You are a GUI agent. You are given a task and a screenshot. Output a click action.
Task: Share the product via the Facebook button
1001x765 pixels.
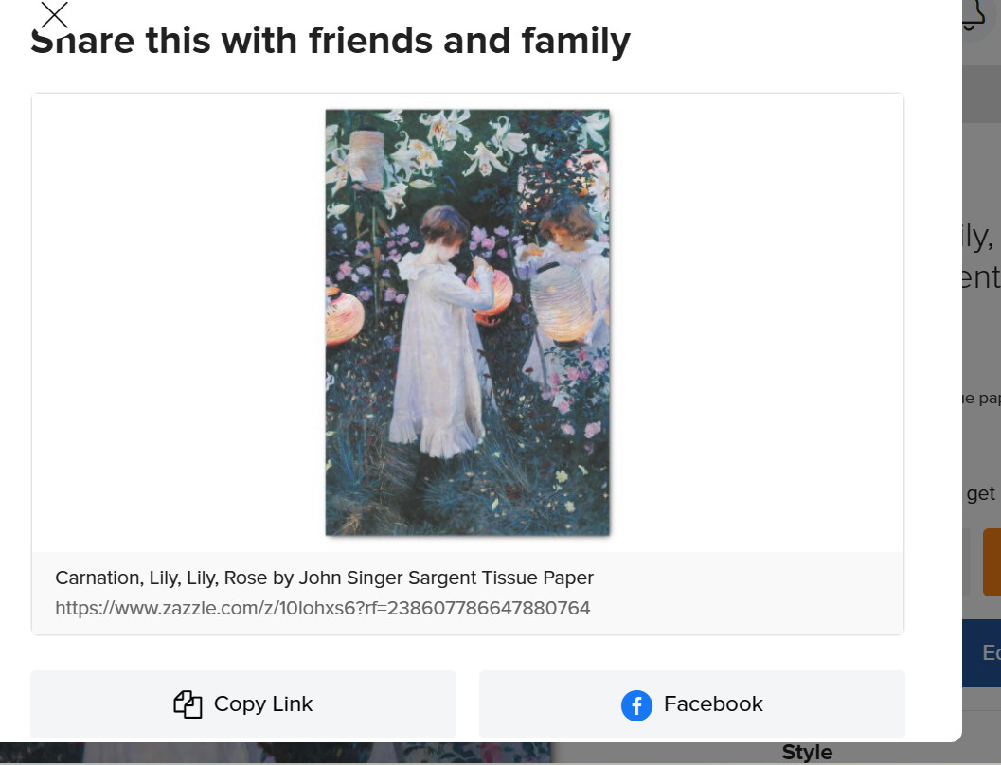[692, 703]
